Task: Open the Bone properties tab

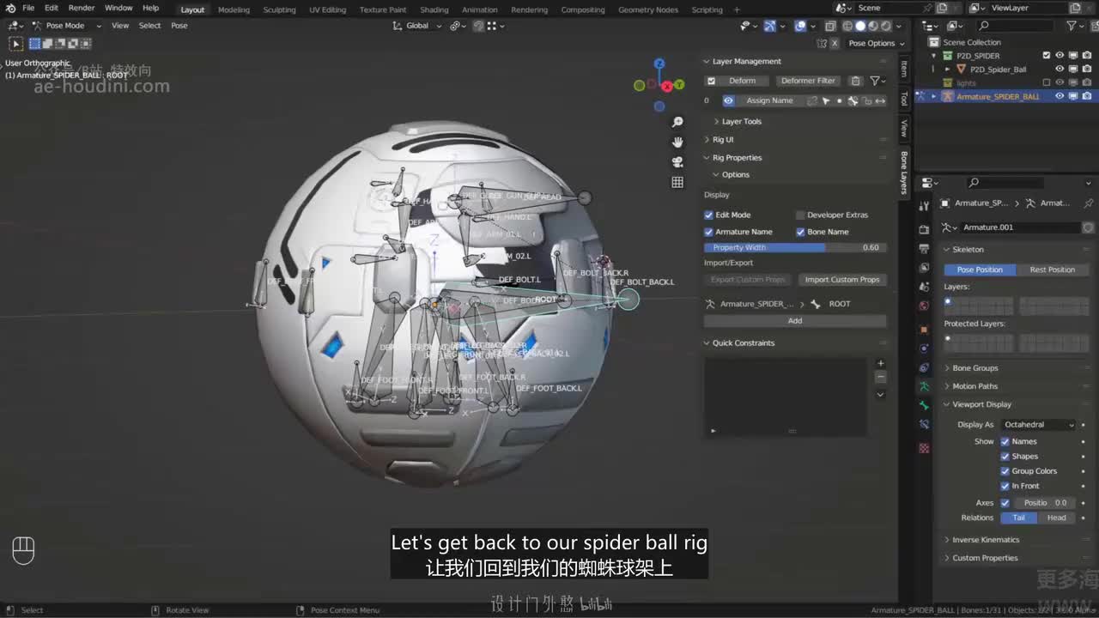Action: point(924,405)
